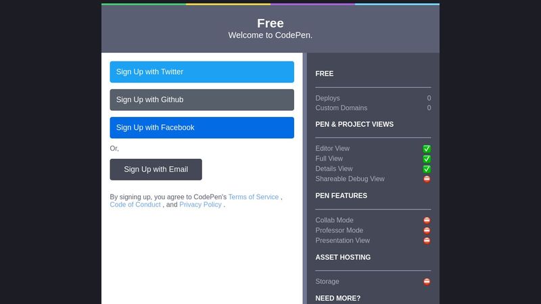
Task: Click green checkmark icon for Full View
Action: coord(427,159)
